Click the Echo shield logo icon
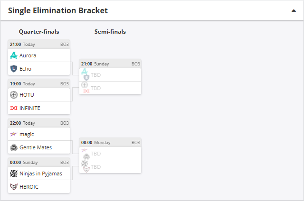Image resolution: width=304 pixels, height=201 pixels. pyautogui.click(x=14, y=69)
